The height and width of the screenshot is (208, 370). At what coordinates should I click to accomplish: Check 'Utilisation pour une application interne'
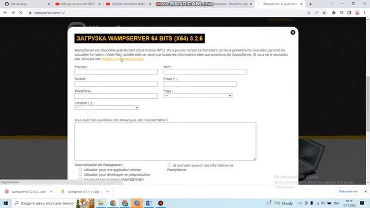pos(80,169)
